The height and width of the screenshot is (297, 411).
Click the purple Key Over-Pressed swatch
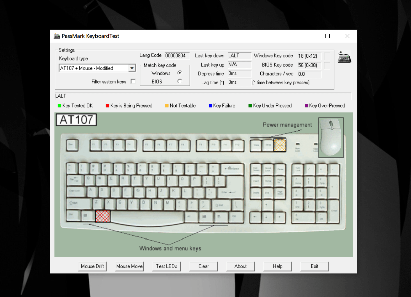[x=306, y=106]
